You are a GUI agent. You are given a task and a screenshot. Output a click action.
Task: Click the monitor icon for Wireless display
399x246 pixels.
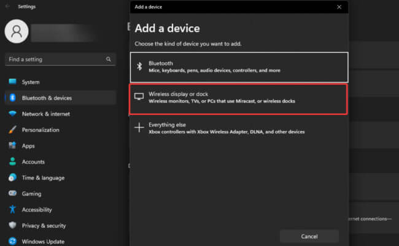pos(139,97)
